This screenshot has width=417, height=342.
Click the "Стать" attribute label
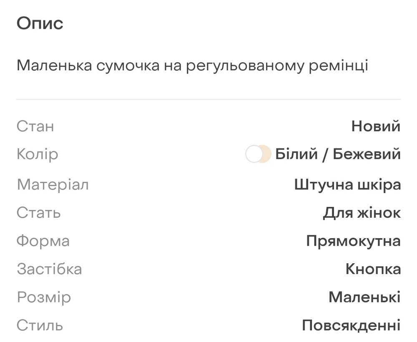click(39, 213)
